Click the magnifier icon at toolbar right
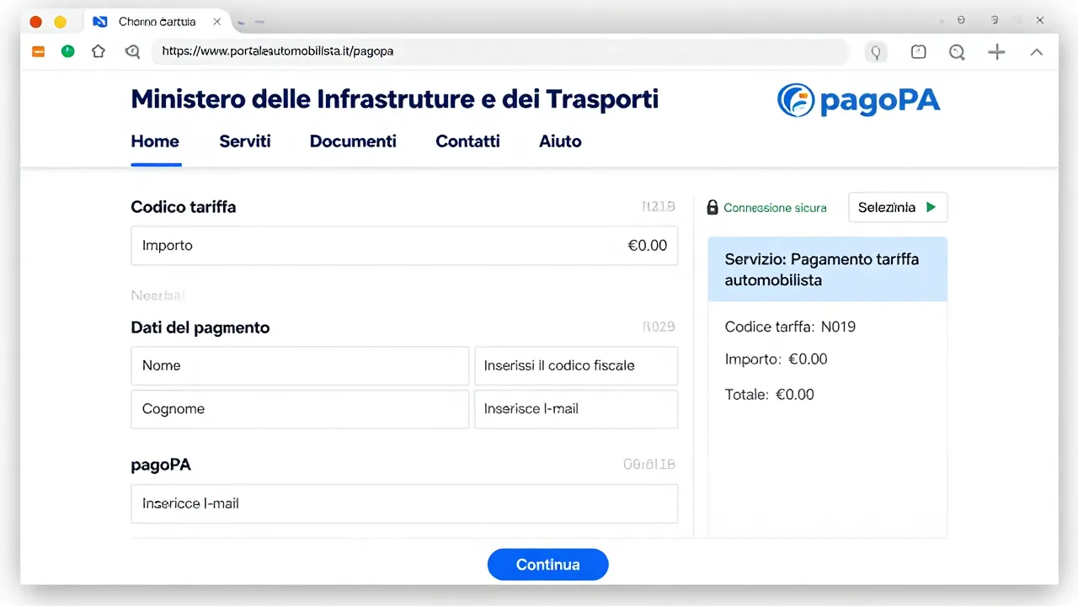1078x606 pixels. (x=957, y=52)
